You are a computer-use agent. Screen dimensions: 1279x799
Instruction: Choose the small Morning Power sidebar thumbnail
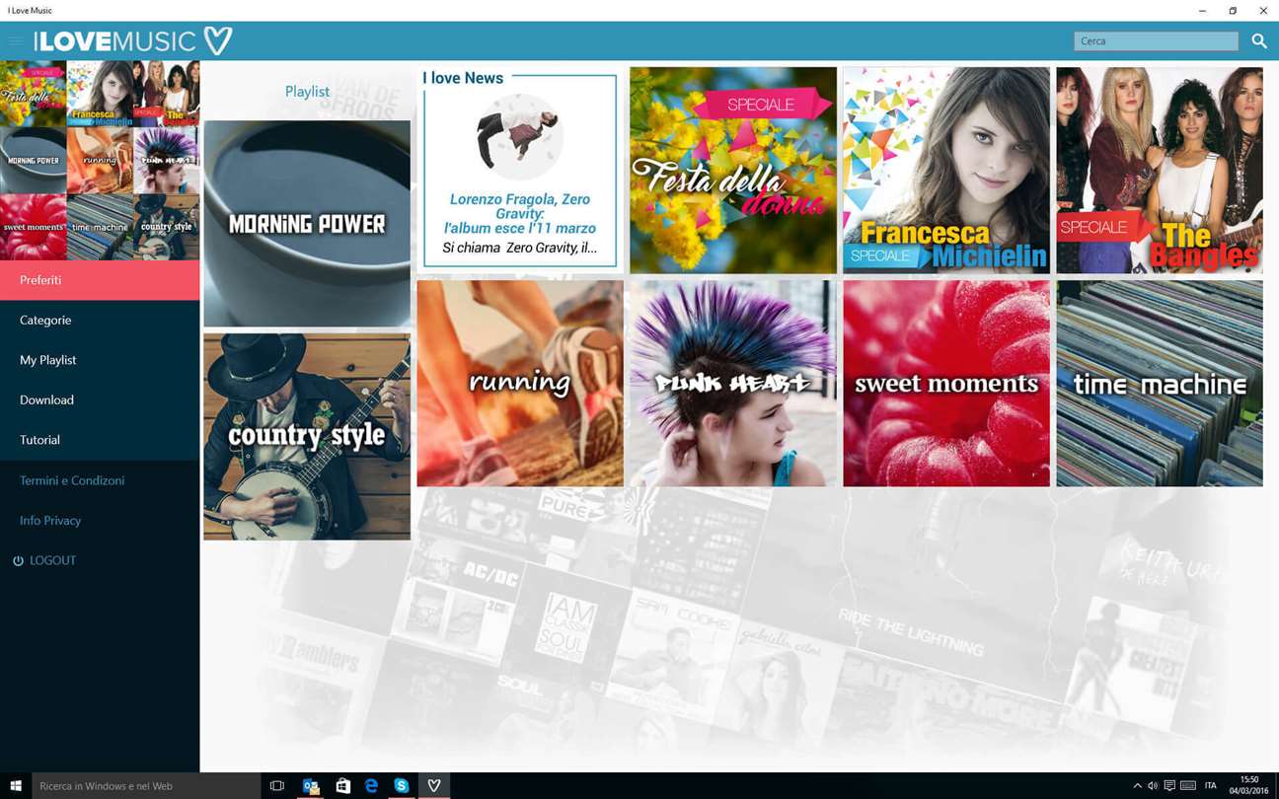point(33,161)
